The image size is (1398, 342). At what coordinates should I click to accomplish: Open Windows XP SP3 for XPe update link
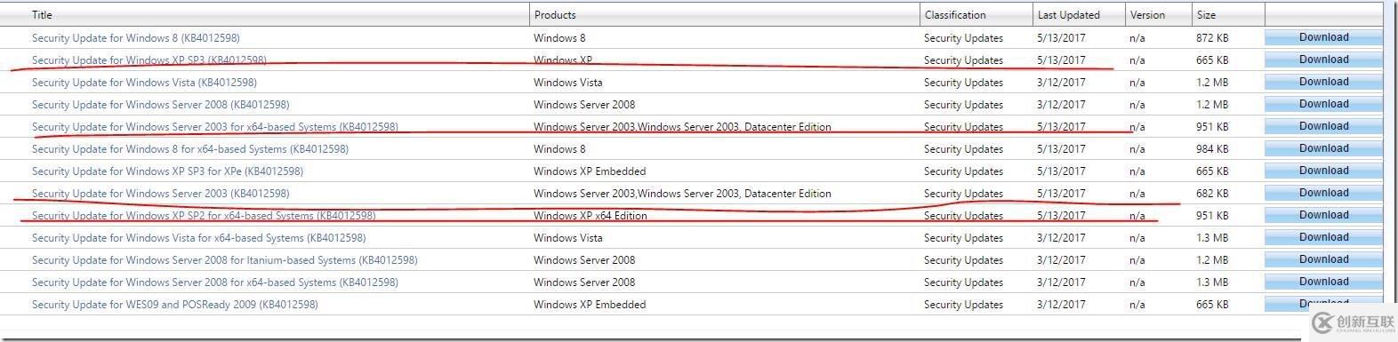pyautogui.click(x=167, y=171)
